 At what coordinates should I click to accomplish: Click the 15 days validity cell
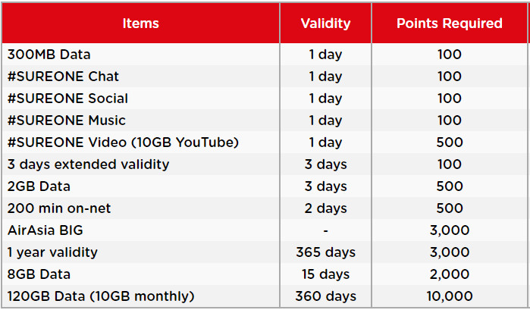point(325,274)
